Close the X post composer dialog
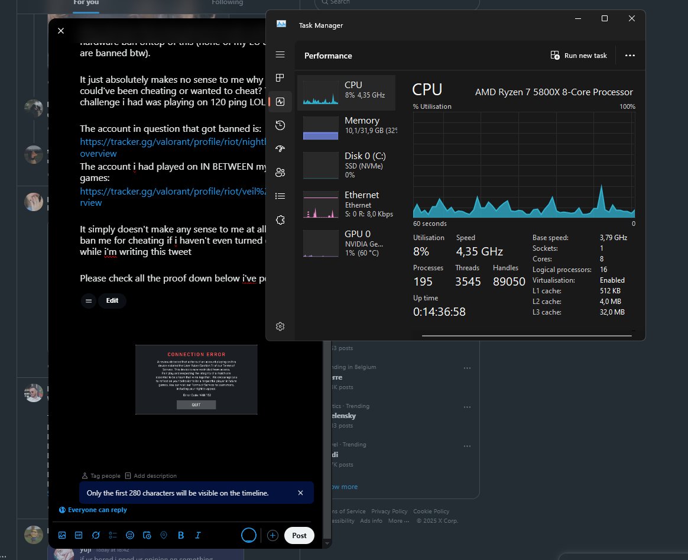The width and height of the screenshot is (688, 560). click(61, 31)
